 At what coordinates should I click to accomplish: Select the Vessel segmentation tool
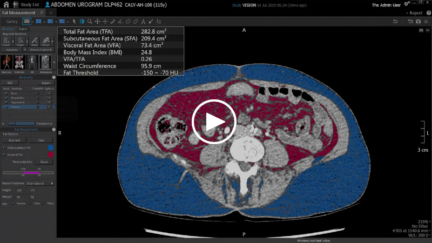pyautogui.click(x=46, y=42)
